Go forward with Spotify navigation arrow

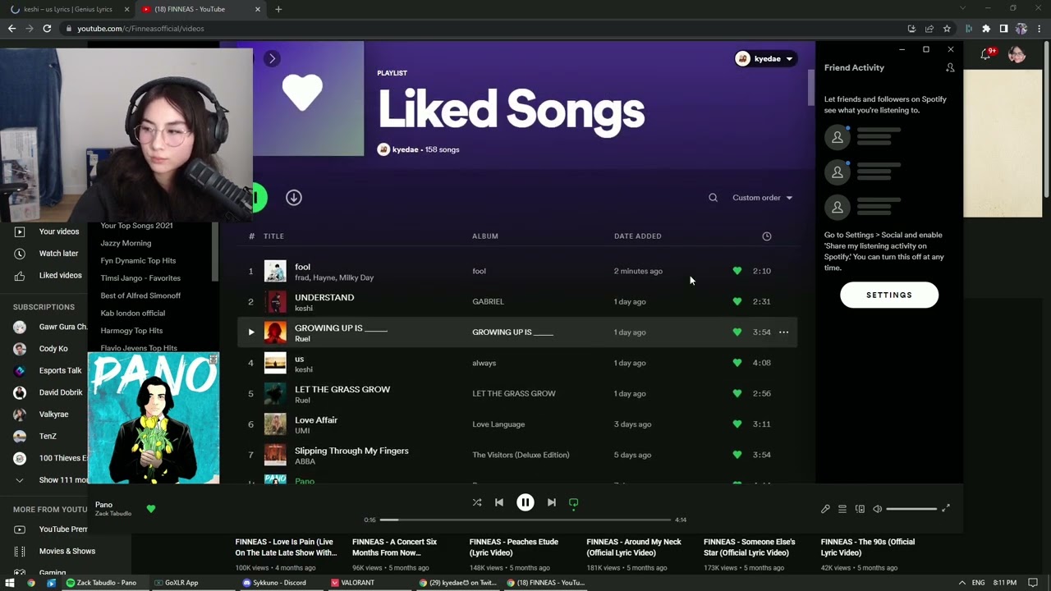272,58
